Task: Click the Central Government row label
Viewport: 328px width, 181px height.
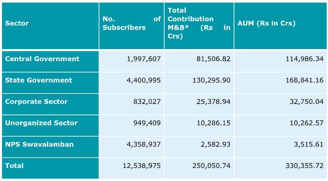Action: pos(42,59)
